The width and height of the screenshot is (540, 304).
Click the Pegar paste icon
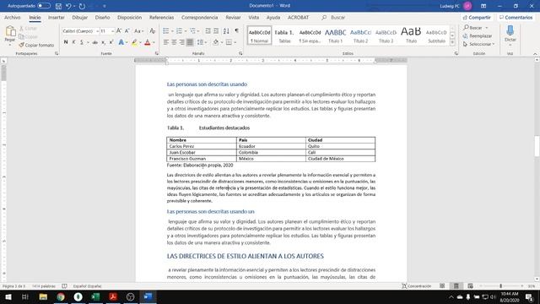tap(10, 31)
